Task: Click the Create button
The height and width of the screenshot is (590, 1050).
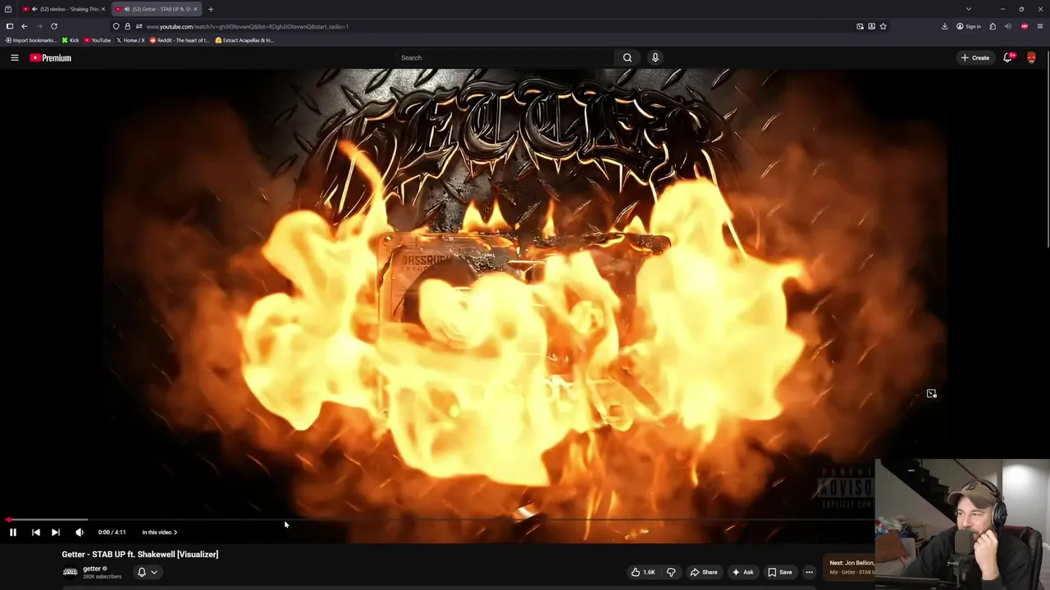Action: point(975,57)
